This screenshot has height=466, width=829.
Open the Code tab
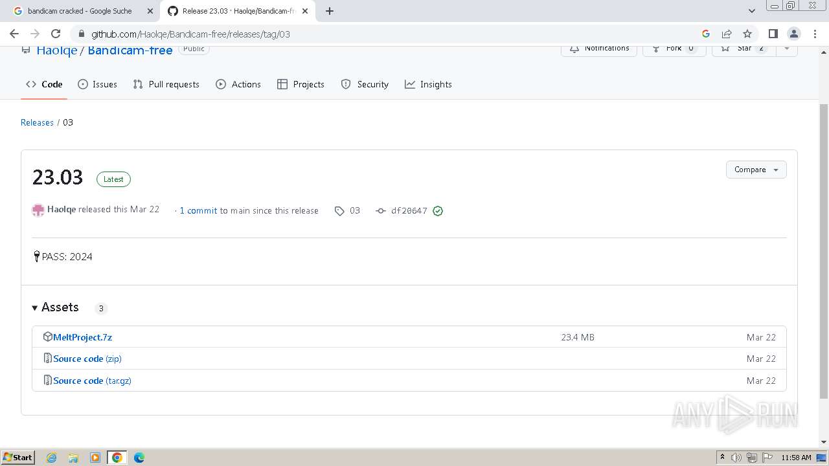click(x=44, y=84)
